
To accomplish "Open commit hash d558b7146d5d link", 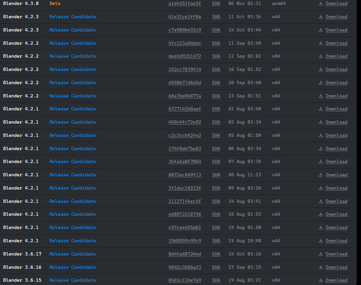I will (x=185, y=83).
